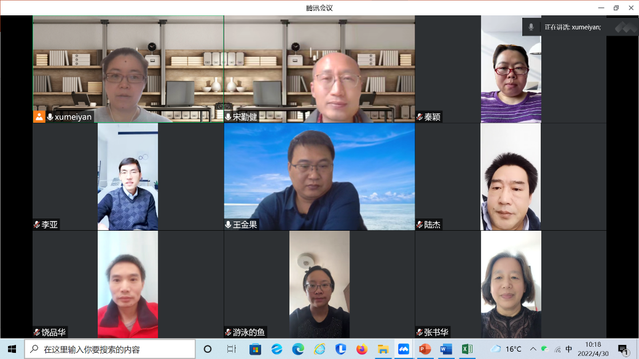
Task: Click the muted mic icon for 陆杰
Action: pos(420,225)
